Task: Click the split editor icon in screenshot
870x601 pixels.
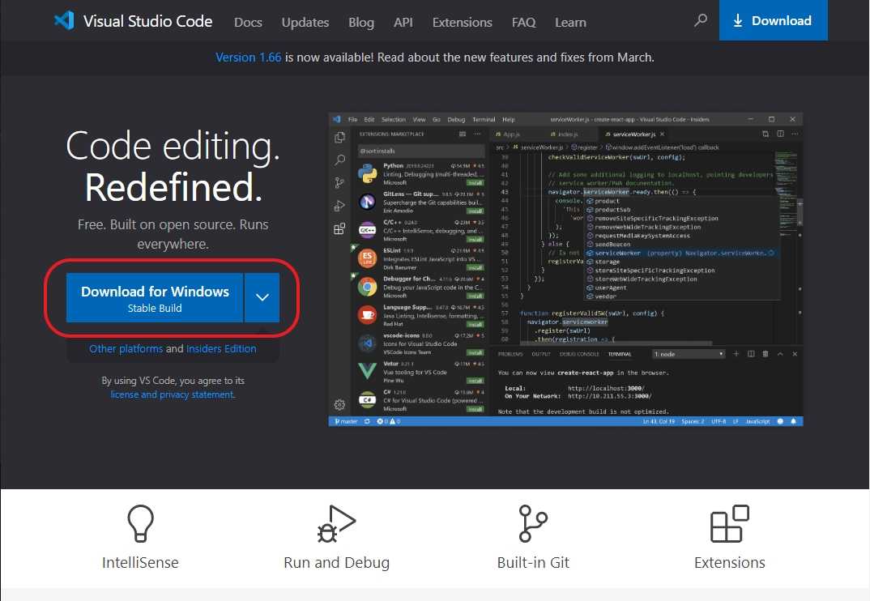Action: tap(780, 134)
